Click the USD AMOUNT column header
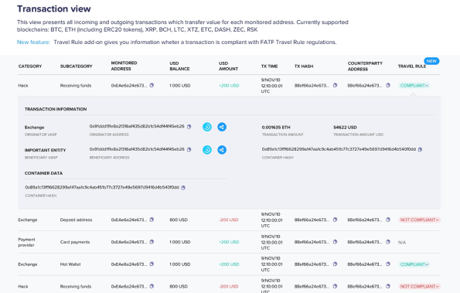The height and width of the screenshot is (293, 460). tap(228, 66)
